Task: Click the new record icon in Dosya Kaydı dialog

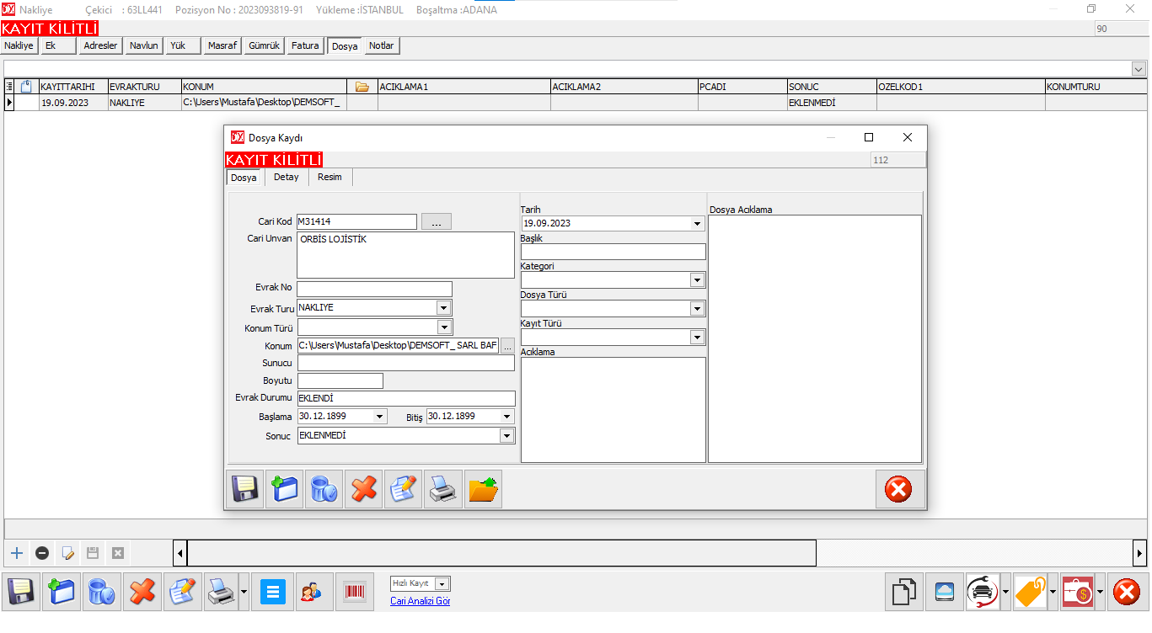Action: pyautogui.click(x=285, y=489)
